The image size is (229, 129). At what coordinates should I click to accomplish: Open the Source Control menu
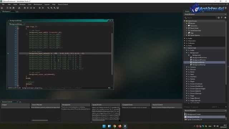point(63,4)
